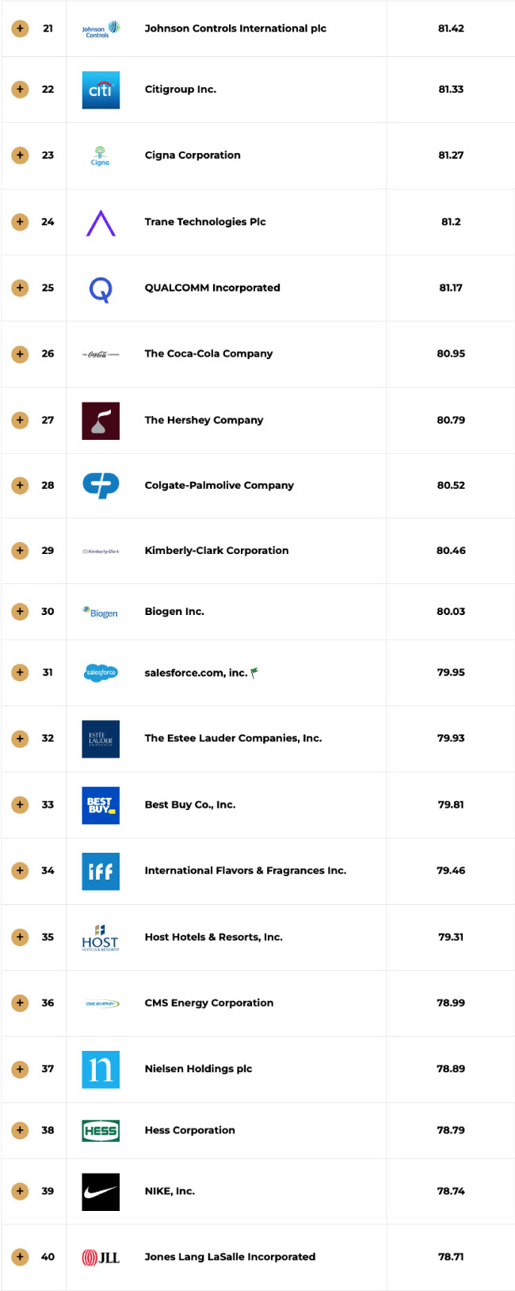Click the Nielsen Holdings logo
This screenshot has height=1291, width=515.
pos(101,1069)
